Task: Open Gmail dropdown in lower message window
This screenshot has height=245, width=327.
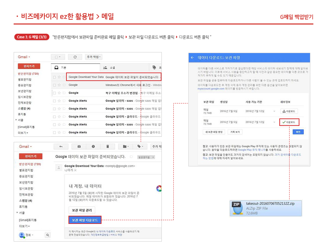Action: tap(25, 146)
